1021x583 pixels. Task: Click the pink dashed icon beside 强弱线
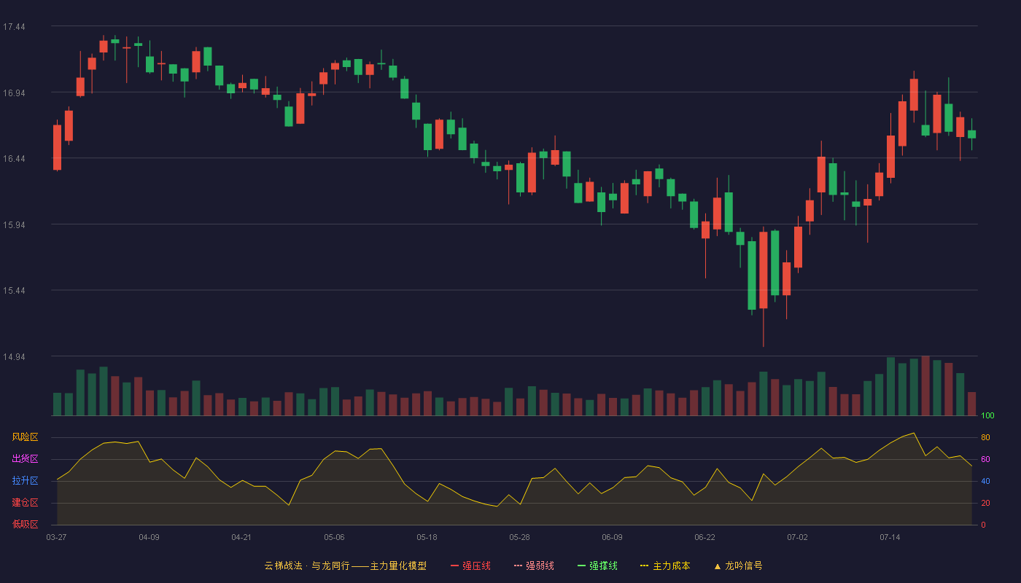point(518,566)
